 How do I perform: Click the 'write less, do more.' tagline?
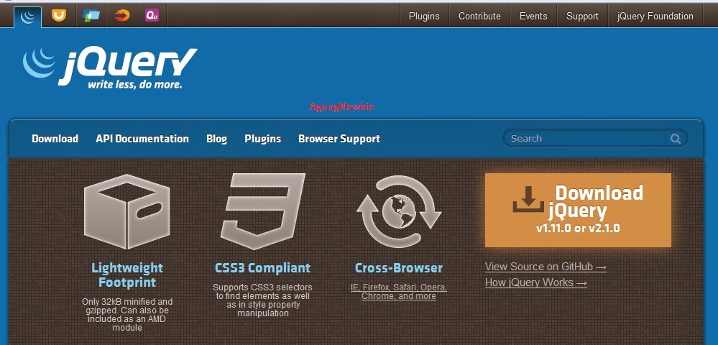tap(134, 84)
